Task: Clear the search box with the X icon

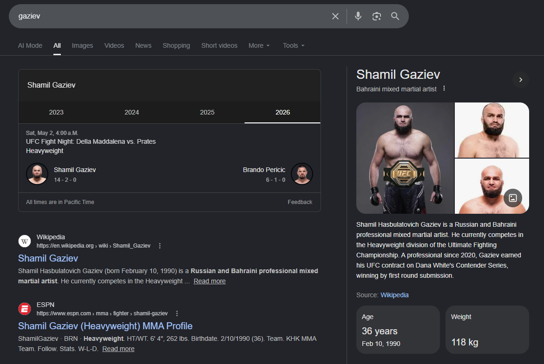Action: coord(335,16)
